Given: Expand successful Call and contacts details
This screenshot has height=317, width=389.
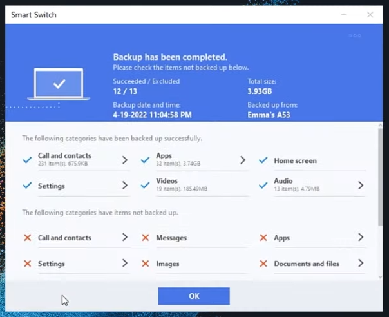Looking at the screenshot, I should 124,160.
